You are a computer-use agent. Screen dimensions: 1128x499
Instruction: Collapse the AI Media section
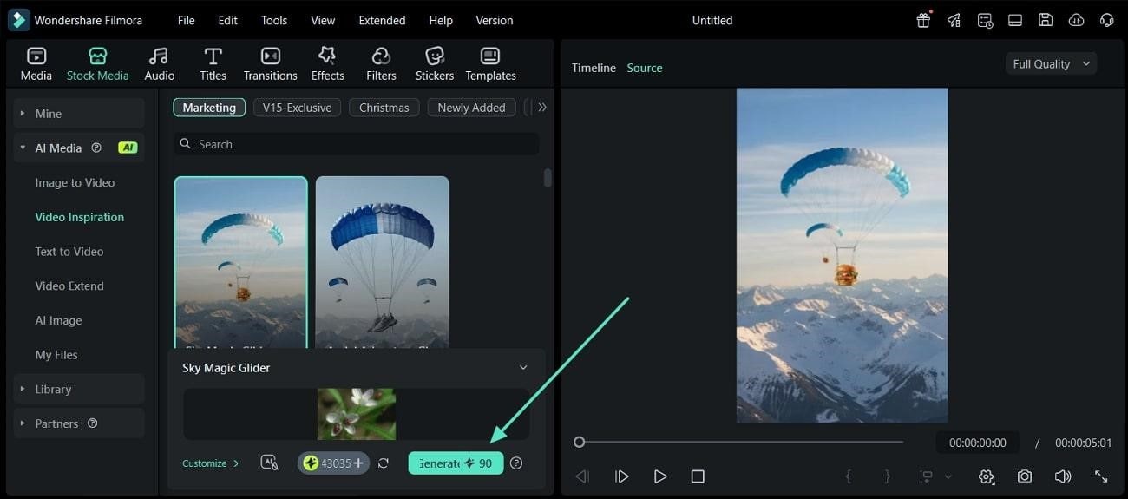(x=23, y=148)
